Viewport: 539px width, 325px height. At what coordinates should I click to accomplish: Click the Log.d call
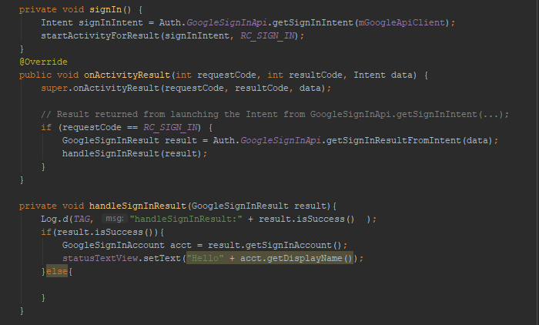coord(55,219)
